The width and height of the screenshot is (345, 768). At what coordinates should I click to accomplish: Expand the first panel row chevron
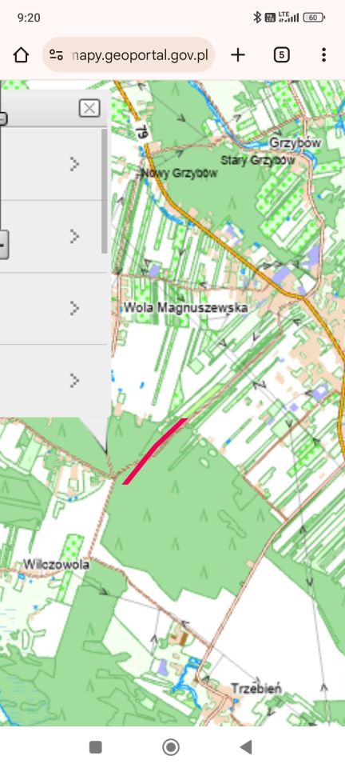(x=74, y=164)
